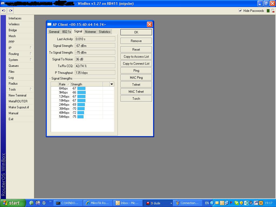The image size is (276, 207).
Task: Click the Remove button
Action: coord(136,41)
